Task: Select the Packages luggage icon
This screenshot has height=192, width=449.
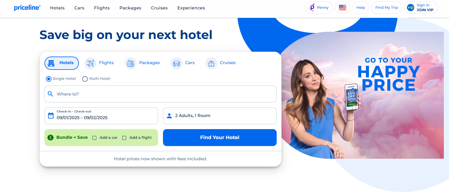Action: pyautogui.click(x=131, y=63)
